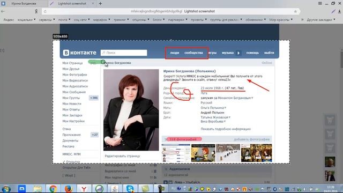Select the Lightshot screenshot tab
The width and height of the screenshot is (343, 193).
(72, 4)
